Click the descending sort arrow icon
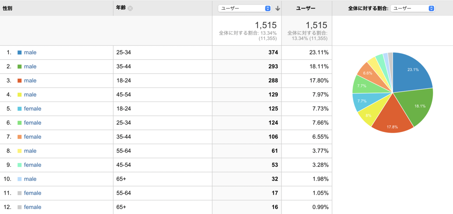The width and height of the screenshot is (453, 214). 277,8
